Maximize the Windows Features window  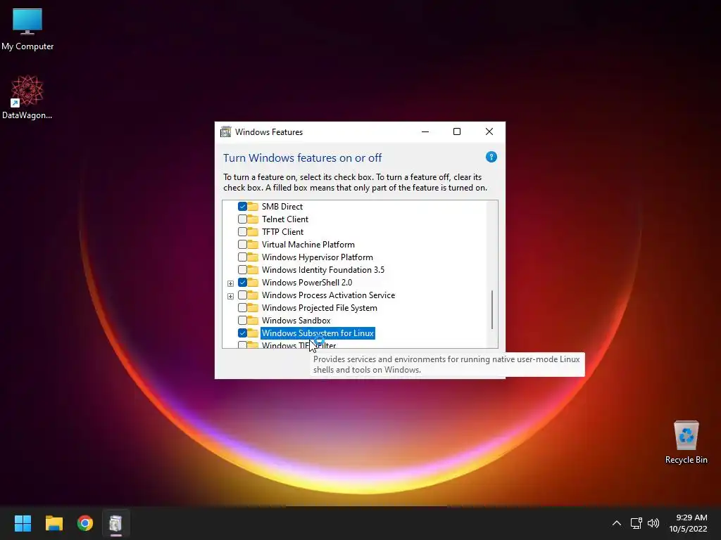coord(456,131)
